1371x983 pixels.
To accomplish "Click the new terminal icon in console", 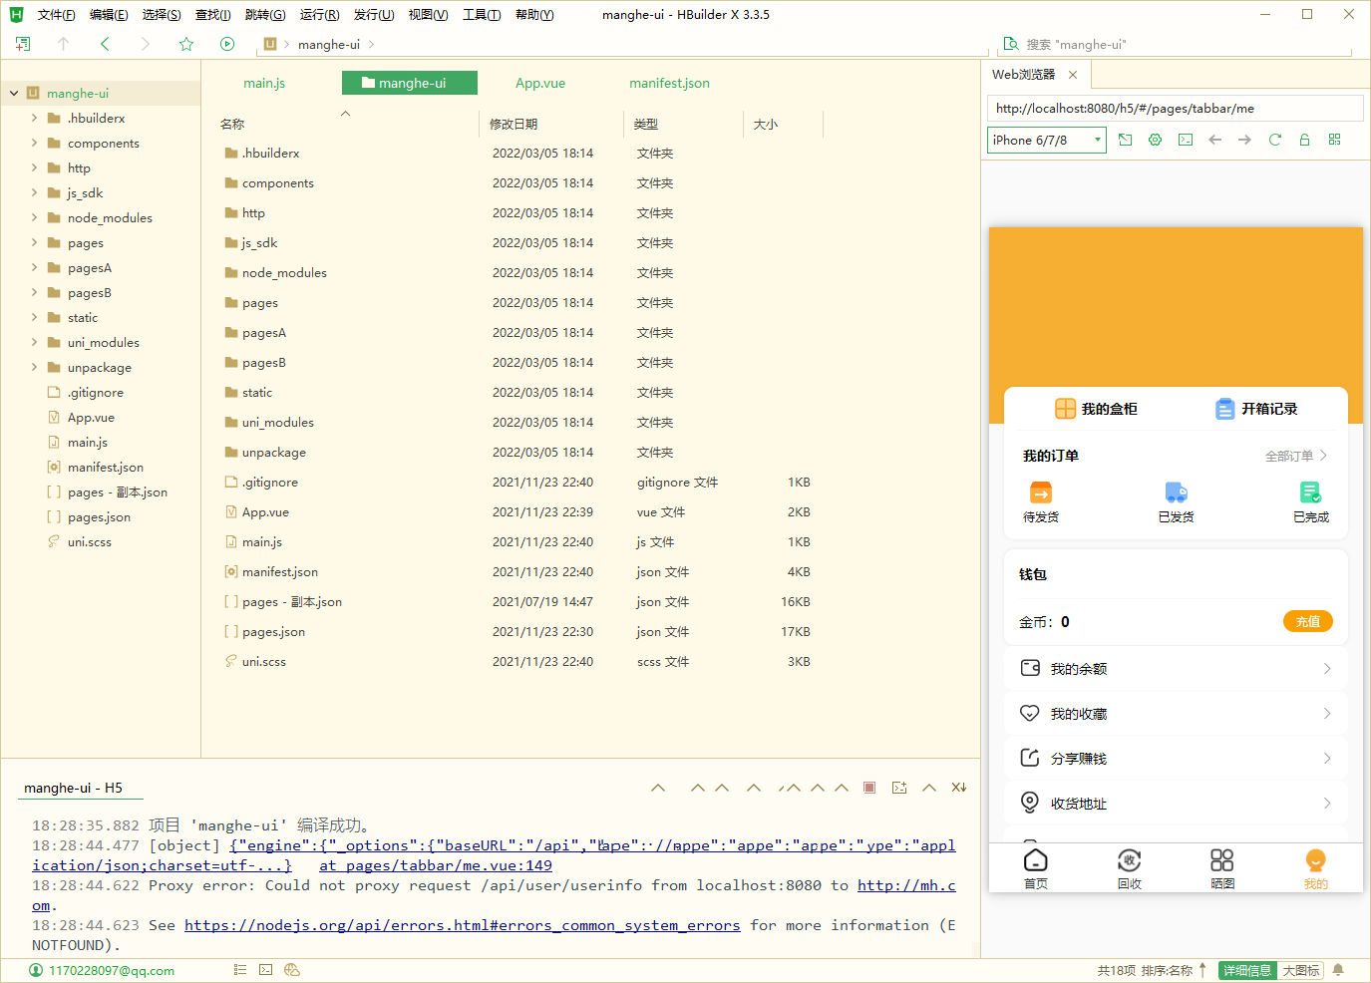I will [899, 788].
